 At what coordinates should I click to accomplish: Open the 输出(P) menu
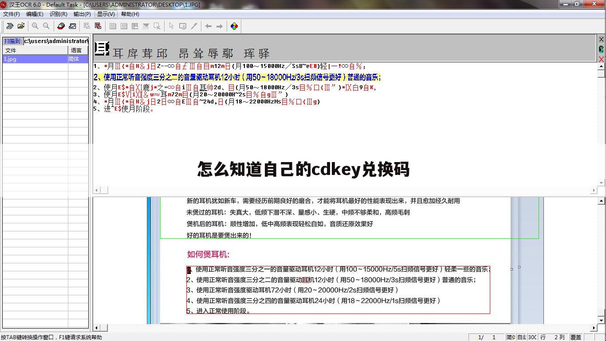82,14
